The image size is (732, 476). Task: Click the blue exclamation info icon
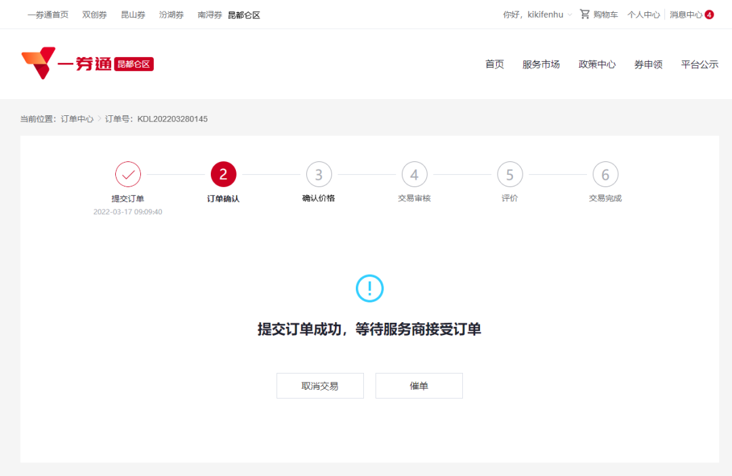(x=368, y=288)
